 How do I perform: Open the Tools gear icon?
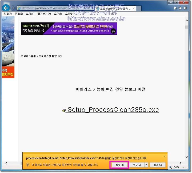pyautogui.click(x=185, y=8)
